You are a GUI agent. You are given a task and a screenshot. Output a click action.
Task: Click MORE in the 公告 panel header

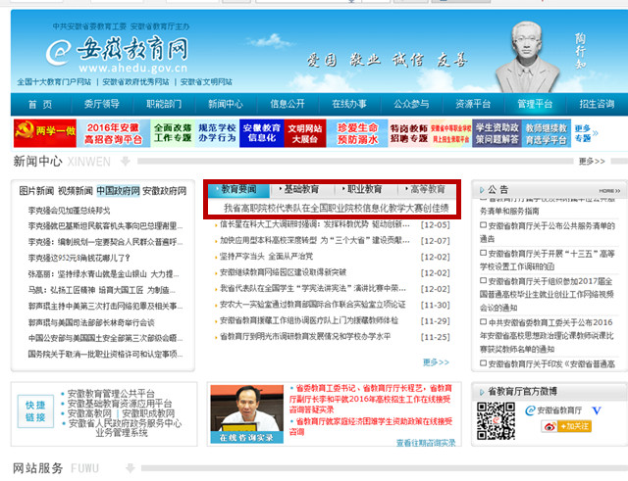click(x=609, y=191)
